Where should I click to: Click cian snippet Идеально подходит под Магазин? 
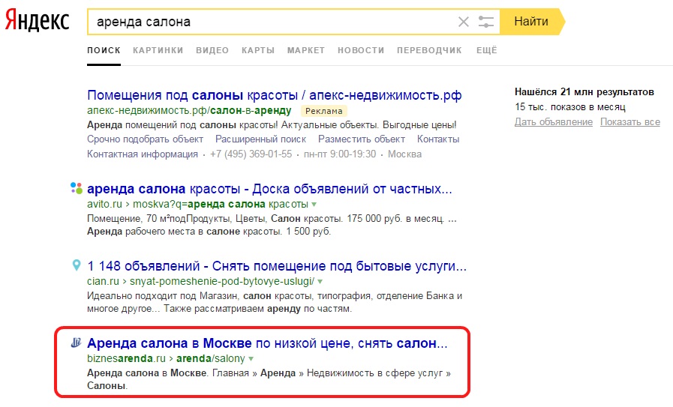click(x=163, y=296)
